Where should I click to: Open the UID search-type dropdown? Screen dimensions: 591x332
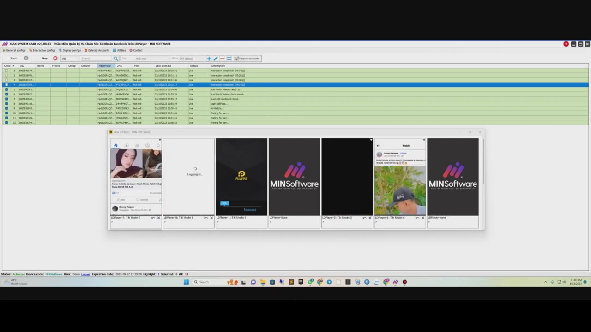point(70,59)
